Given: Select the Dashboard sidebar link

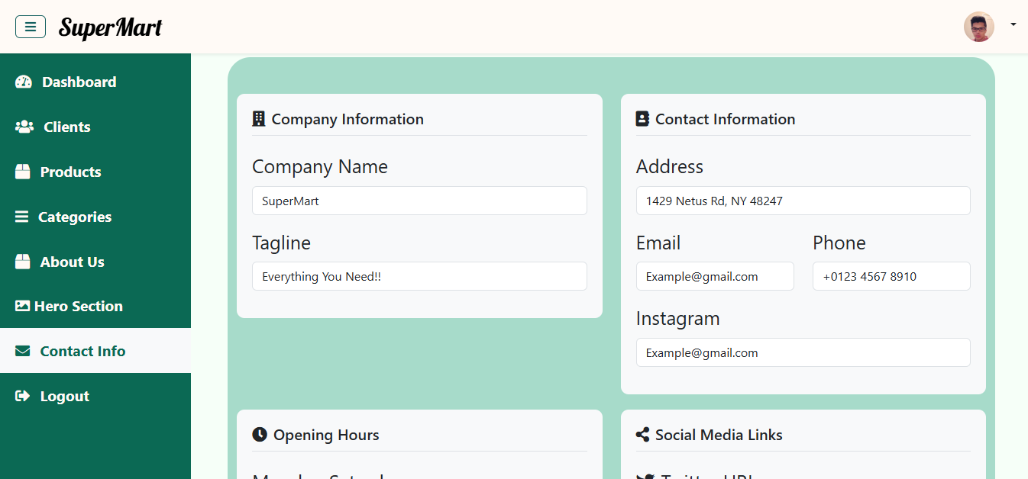Looking at the screenshot, I should tap(79, 82).
